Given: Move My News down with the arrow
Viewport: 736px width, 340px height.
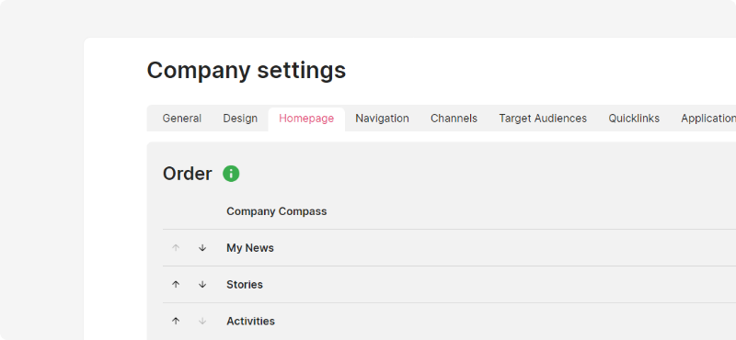Looking at the screenshot, I should pyautogui.click(x=202, y=247).
